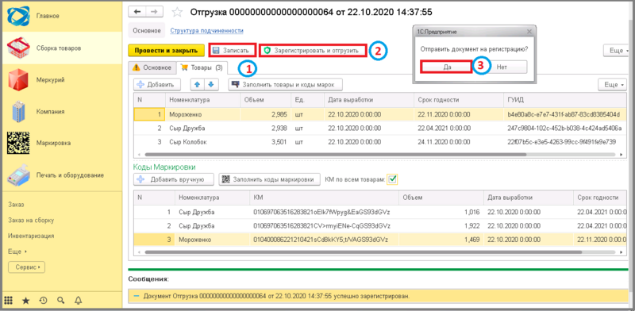
Task: Select Сыр Колобок row in goods table
Action: 381,141
